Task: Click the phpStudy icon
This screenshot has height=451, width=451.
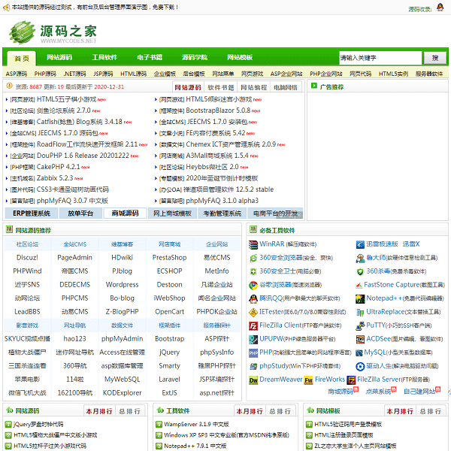Action: [253, 367]
